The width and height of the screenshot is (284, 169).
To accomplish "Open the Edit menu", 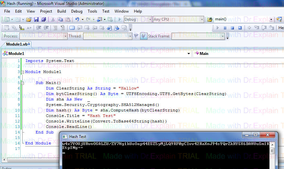I will (18, 11).
